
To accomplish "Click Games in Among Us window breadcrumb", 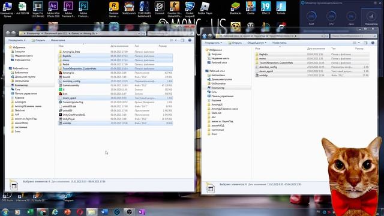I will pos(75,34).
